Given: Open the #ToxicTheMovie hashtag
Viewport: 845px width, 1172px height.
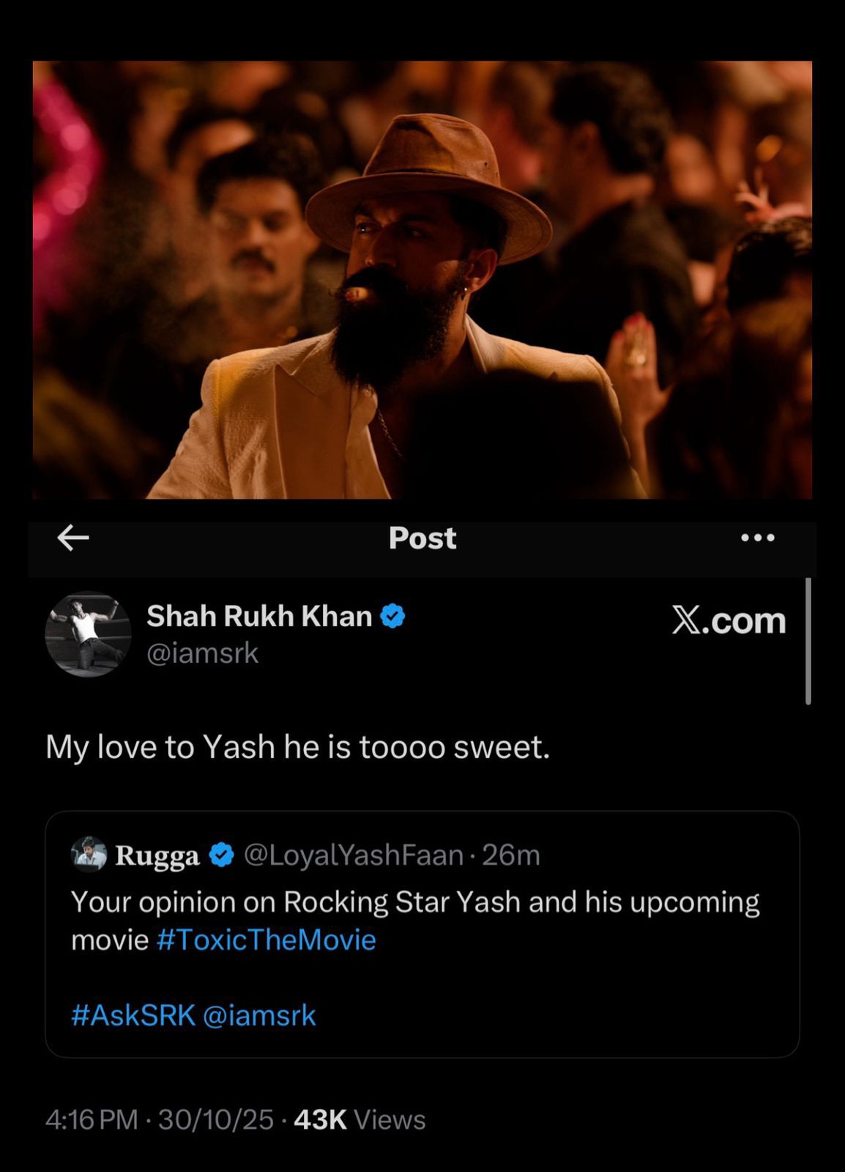Looking at the screenshot, I should 267,940.
